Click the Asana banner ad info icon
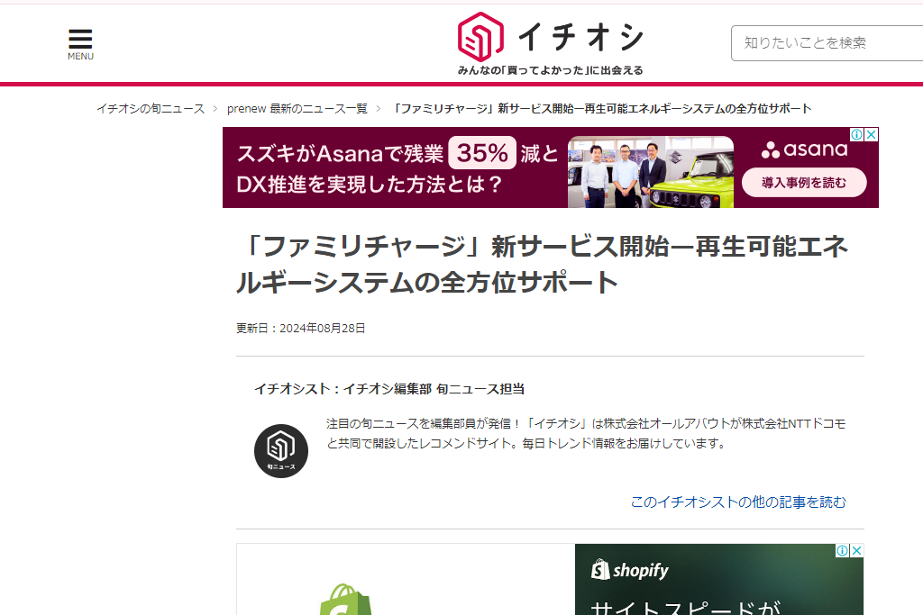The height and width of the screenshot is (615, 923). pyautogui.click(x=856, y=135)
